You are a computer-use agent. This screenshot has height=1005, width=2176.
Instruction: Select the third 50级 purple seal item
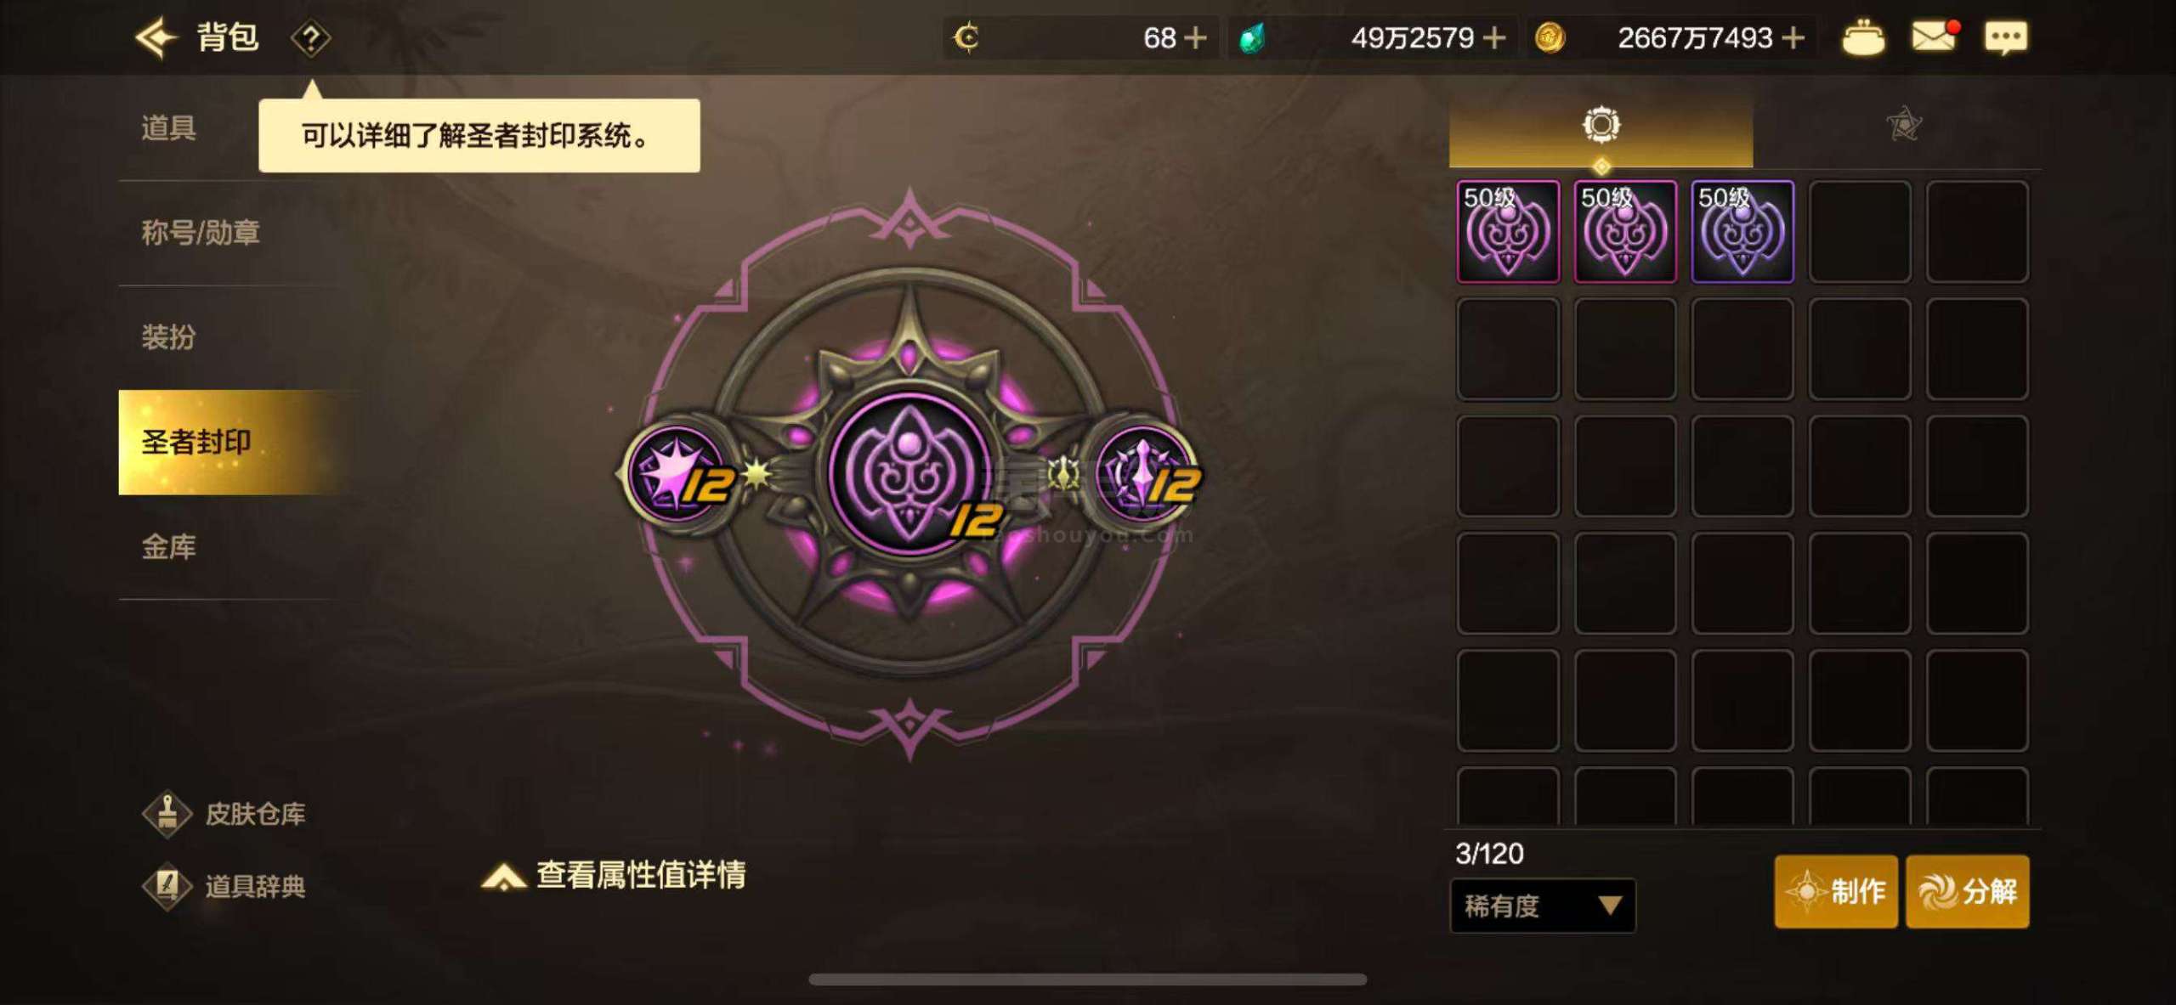(1742, 231)
